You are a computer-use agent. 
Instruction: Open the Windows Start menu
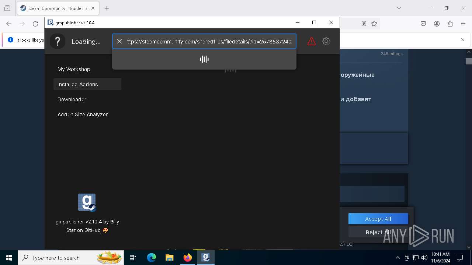[x=9, y=258]
